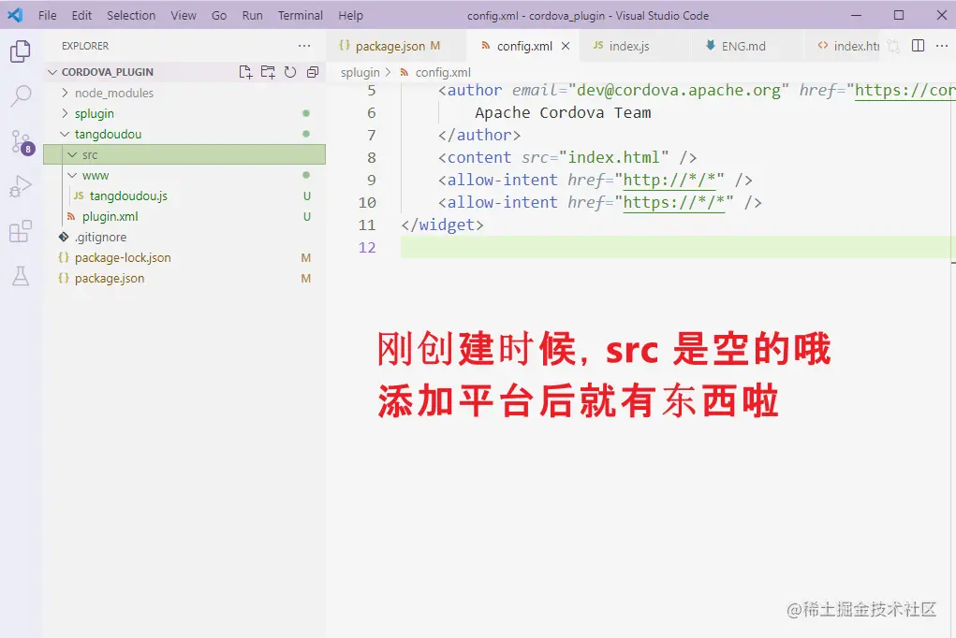
Task: Collapse the tangdoudou folder
Action: [x=66, y=134]
